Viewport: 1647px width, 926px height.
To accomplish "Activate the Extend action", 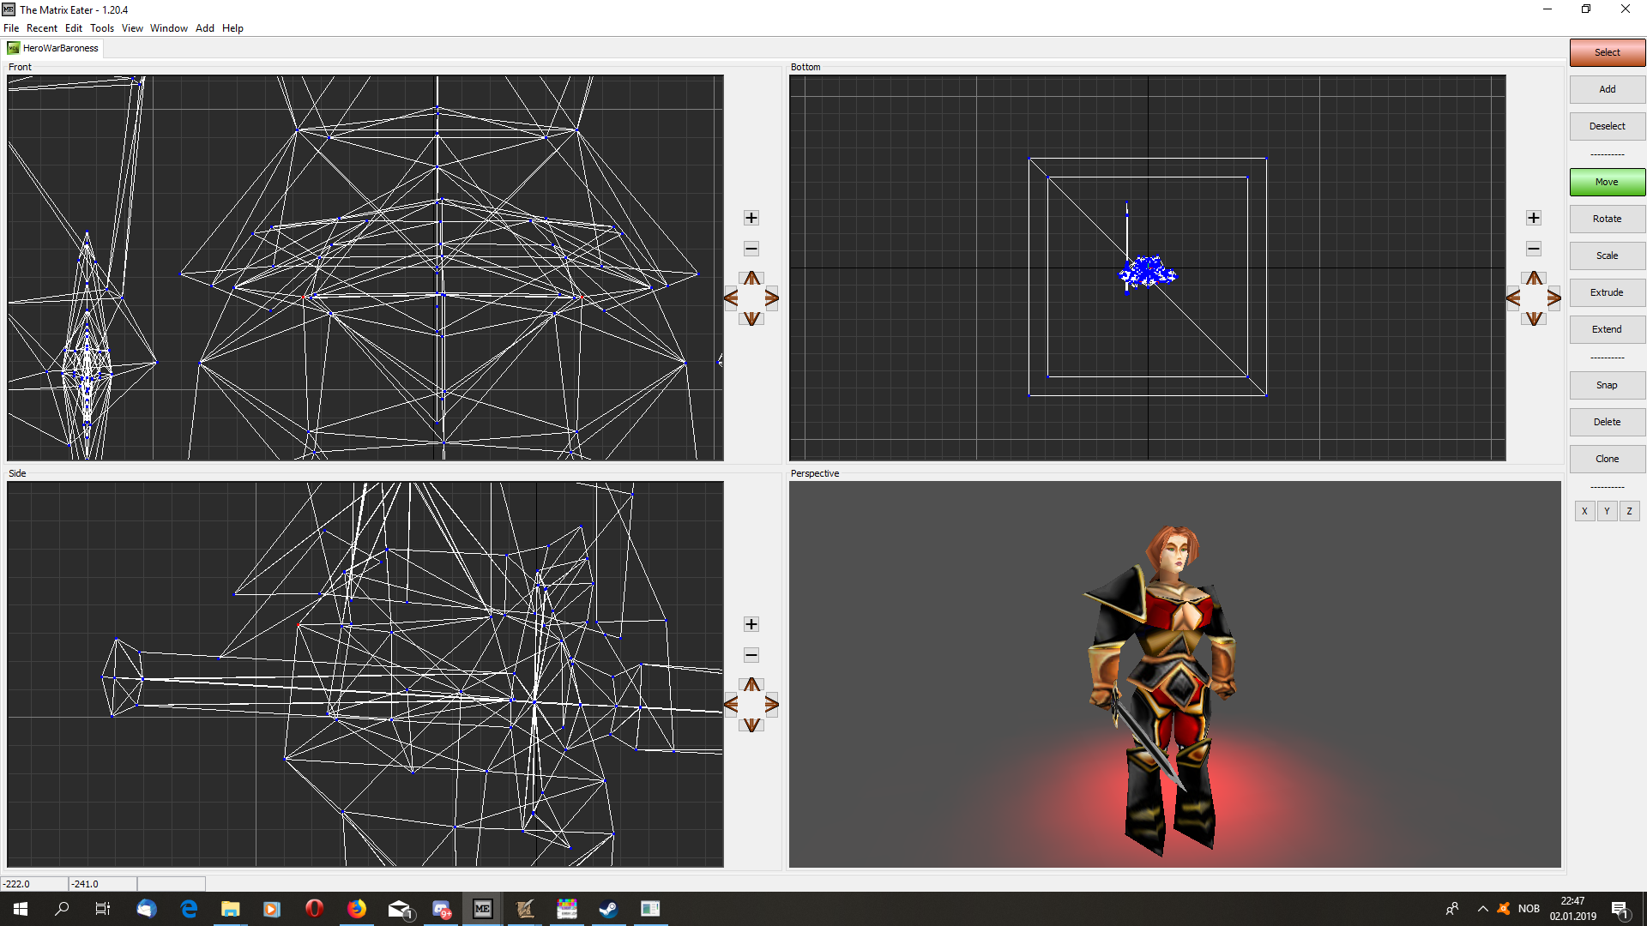I will click(x=1608, y=329).
